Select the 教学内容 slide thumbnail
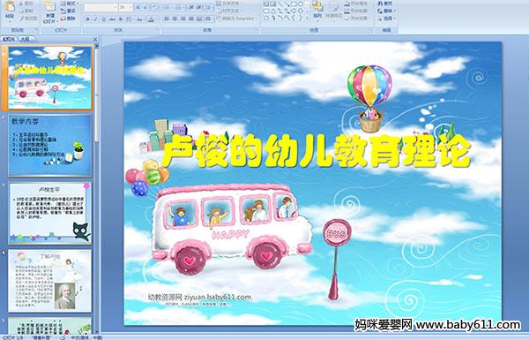Image resolution: width=529 pixels, height=340 pixels. click(50, 146)
